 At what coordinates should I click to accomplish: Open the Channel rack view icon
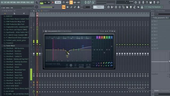click(x=116, y=7)
